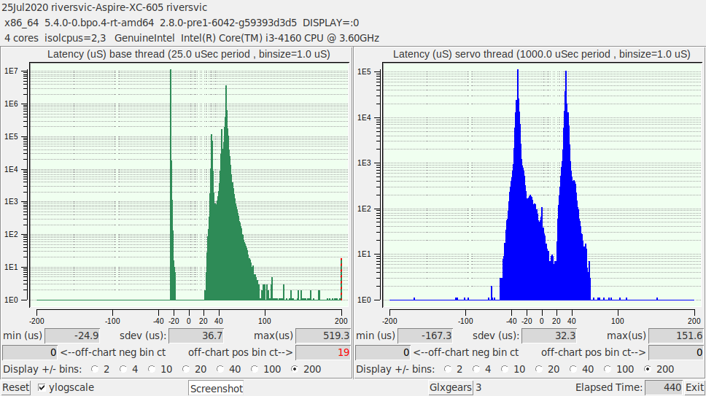Image resolution: width=706 pixels, height=396 pixels.
Task: Click base thread min value -24.9
Action: pos(72,335)
